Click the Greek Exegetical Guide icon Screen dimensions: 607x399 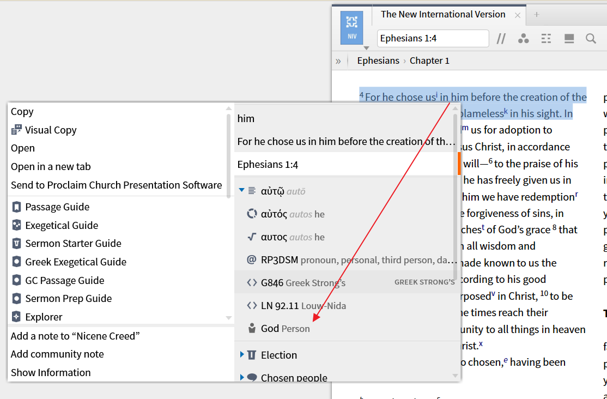coord(16,262)
